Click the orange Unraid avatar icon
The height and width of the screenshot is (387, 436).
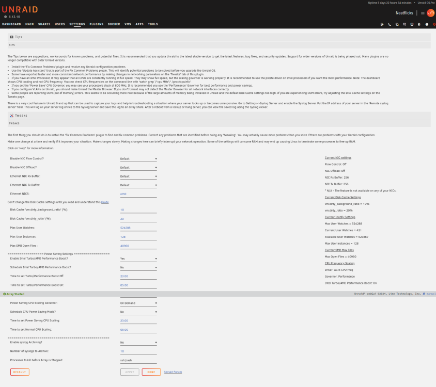coord(430,13)
